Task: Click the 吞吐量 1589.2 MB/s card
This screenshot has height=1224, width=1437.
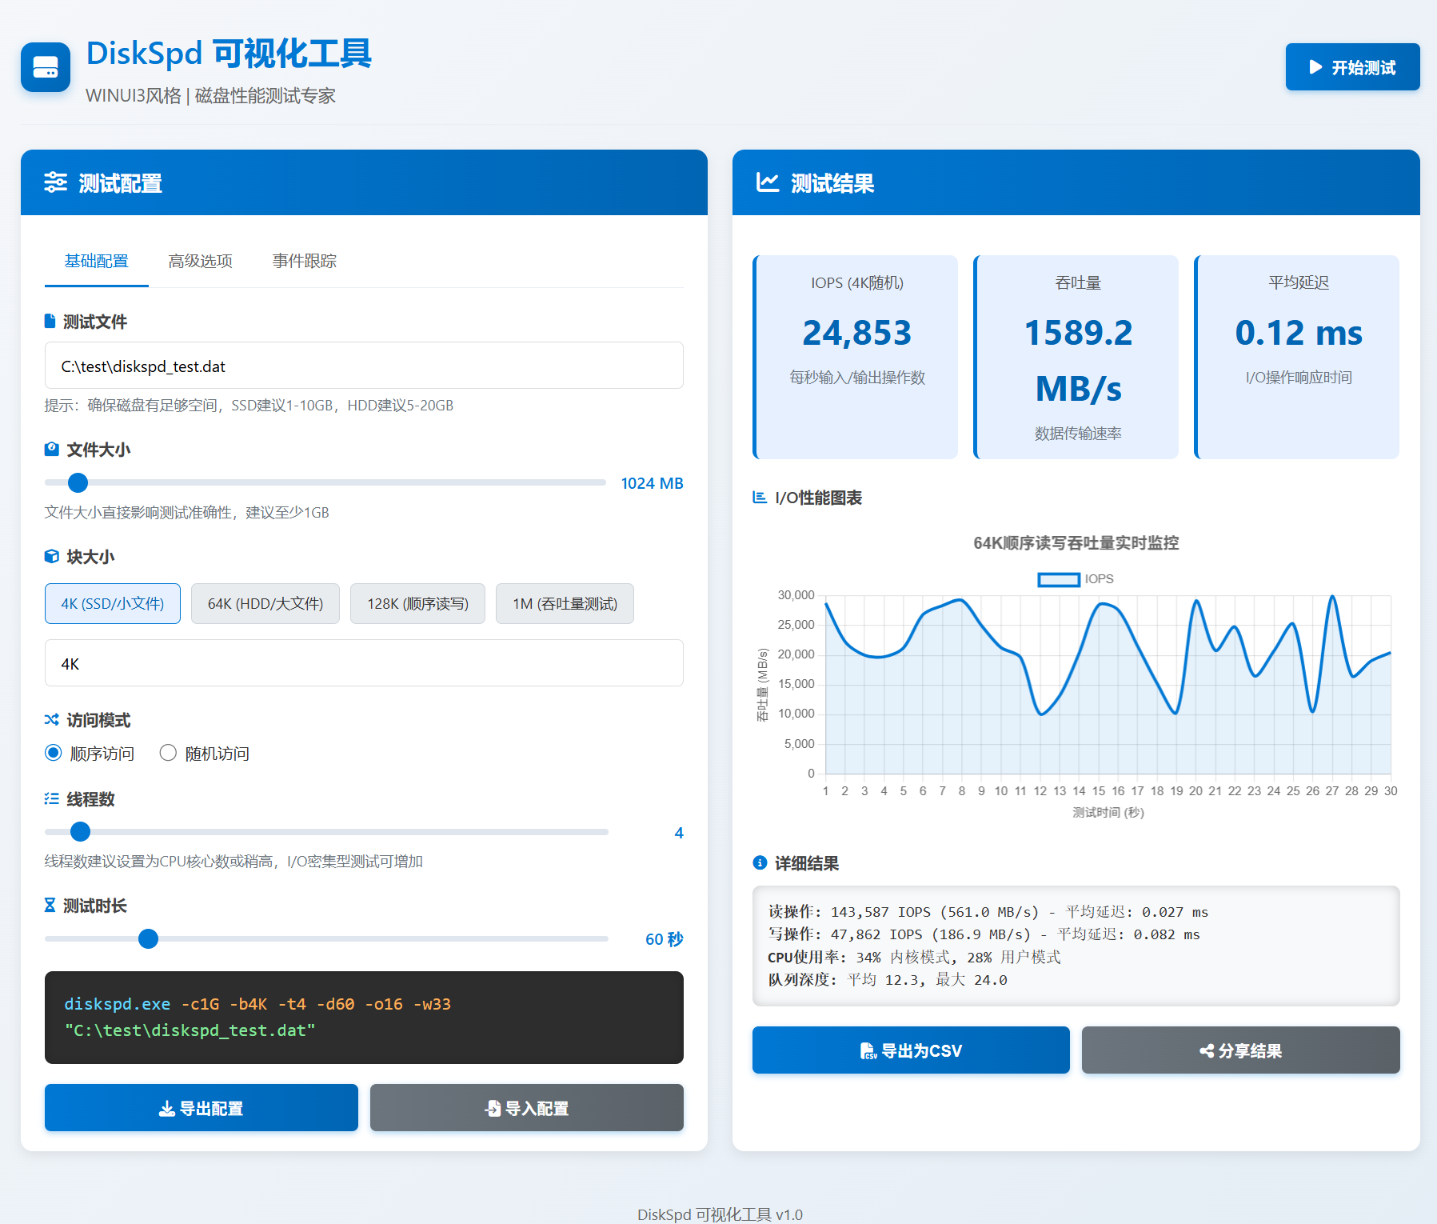Action: 1076,357
